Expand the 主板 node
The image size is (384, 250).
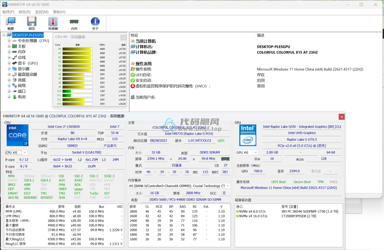click(9, 46)
